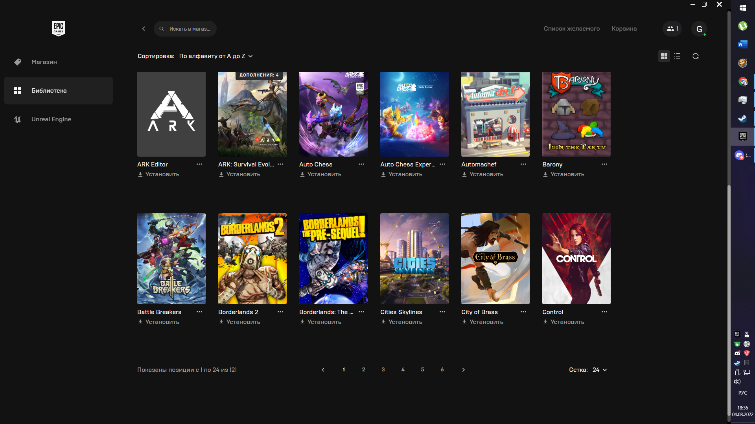Install Automachef
755x424 pixels.
pos(482,174)
